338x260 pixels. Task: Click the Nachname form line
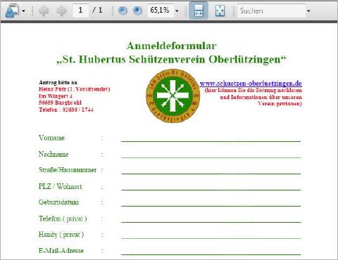[211, 157]
